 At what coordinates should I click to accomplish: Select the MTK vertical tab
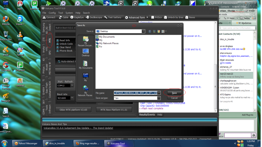(x=50, y=40)
